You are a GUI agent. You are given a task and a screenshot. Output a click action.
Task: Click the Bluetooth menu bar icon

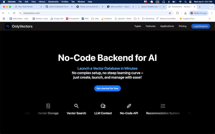[169, 2]
